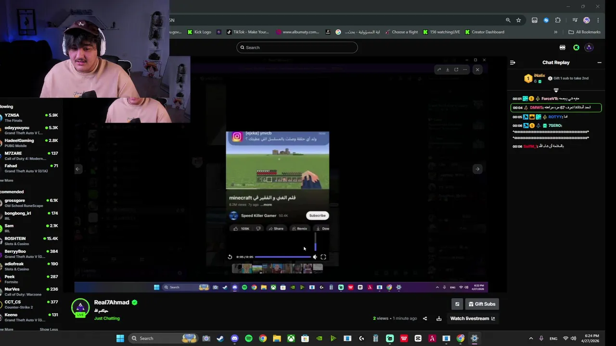This screenshot has width=616, height=346.
Task: Expand the gift leaderboard arrow
Action: [556, 90]
